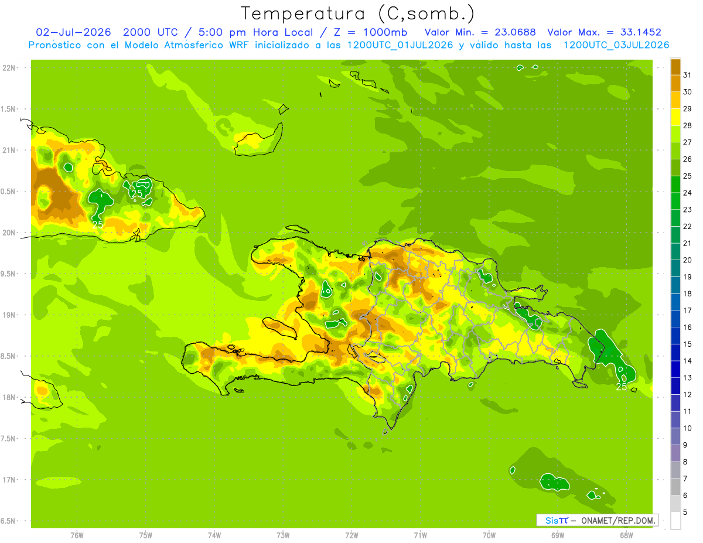Image resolution: width=703 pixels, height=543 pixels.
Task: Click latitude axis label "21N"
Action: click(10, 150)
